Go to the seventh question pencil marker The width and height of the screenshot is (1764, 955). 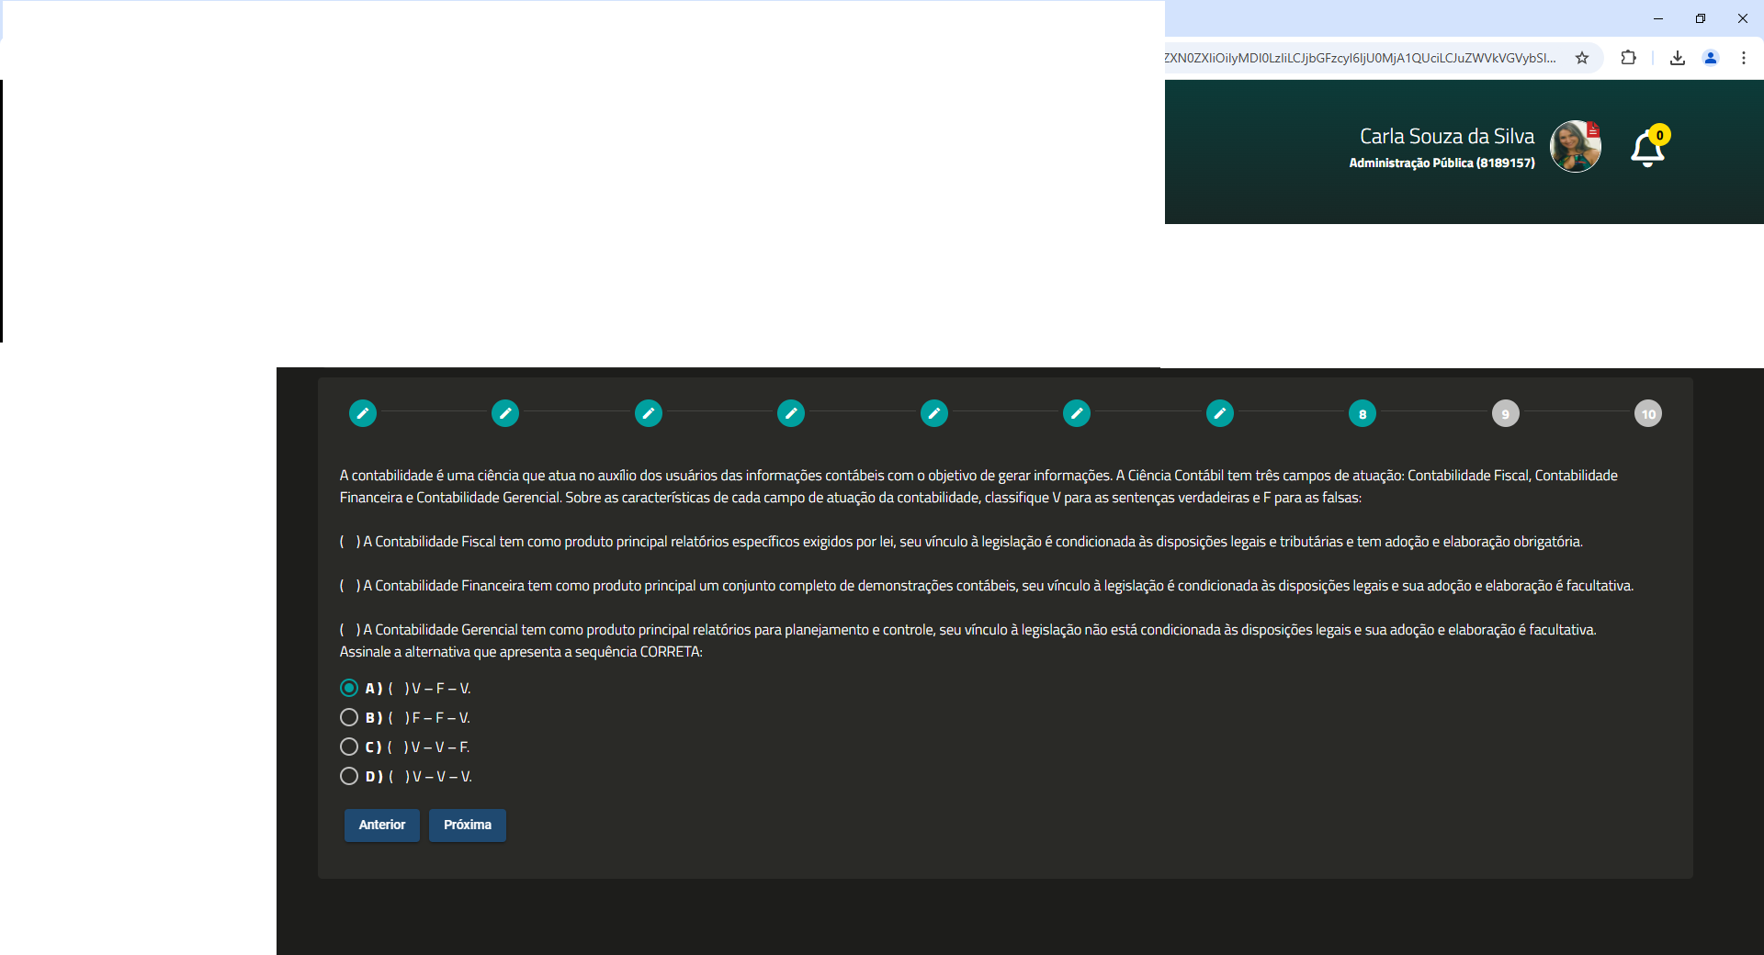(x=1219, y=414)
